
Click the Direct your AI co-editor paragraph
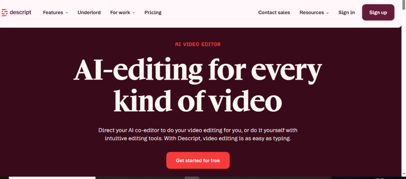tap(198, 134)
